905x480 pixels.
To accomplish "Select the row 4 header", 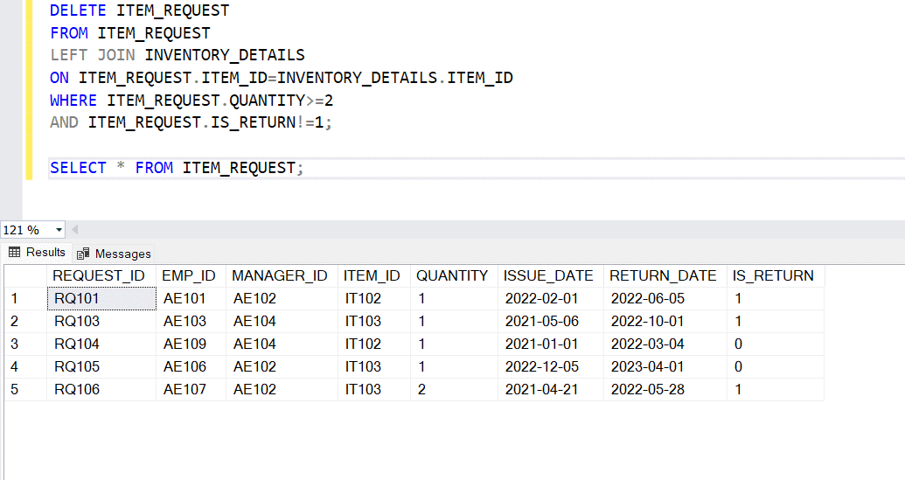I will [x=25, y=366].
